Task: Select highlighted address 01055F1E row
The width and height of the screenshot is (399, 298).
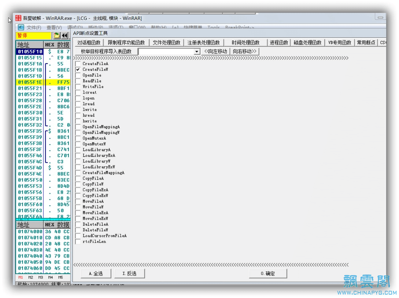Action: 43,82
